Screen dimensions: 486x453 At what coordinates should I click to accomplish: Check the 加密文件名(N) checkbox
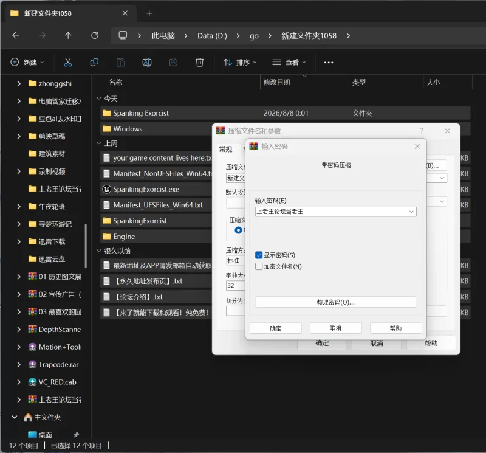[x=259, y=266]
